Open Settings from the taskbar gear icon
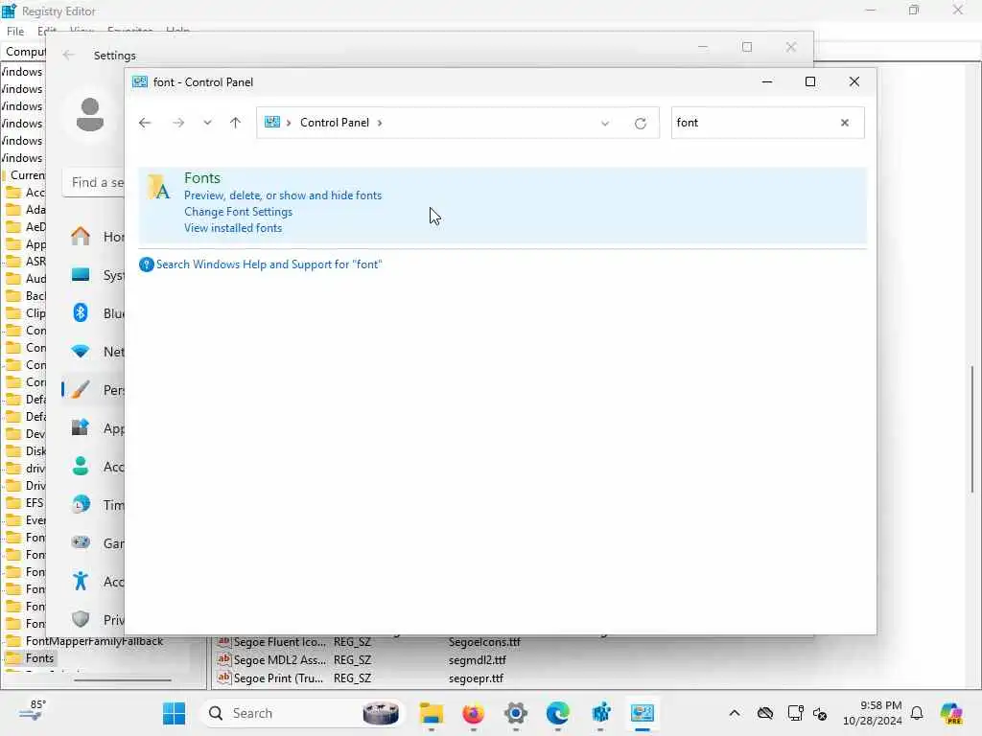Viewport: 982px width, 736px height. coord(515,713)
